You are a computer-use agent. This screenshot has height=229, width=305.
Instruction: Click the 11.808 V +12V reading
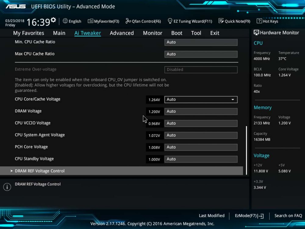pyautogui.click(x=261, y=171)
